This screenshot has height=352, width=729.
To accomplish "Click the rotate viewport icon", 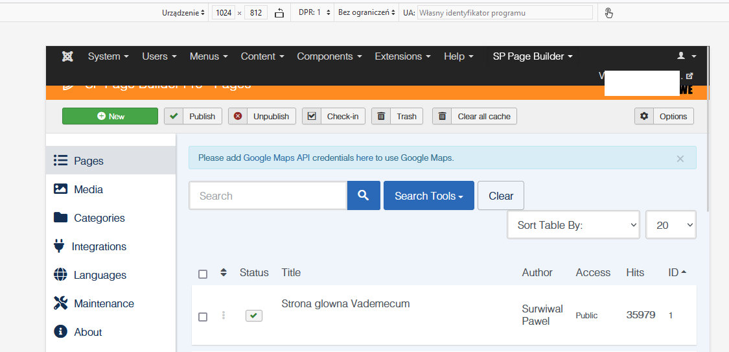I will (x=279, y=12).
